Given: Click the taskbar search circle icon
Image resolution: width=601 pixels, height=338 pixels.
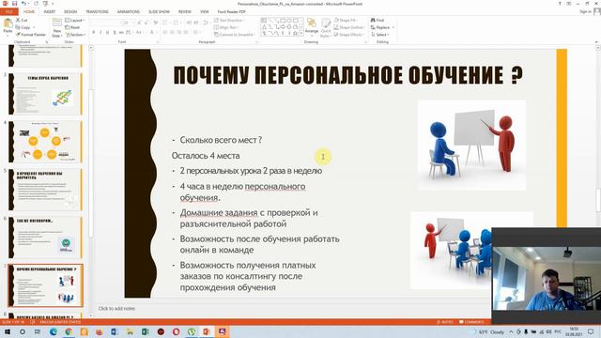Looking at the screenshot, I should 23,331.
